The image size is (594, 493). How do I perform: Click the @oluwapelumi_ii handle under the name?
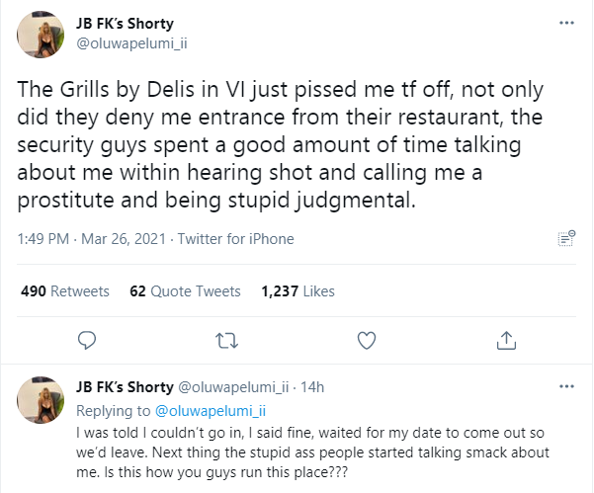(128, 42)
